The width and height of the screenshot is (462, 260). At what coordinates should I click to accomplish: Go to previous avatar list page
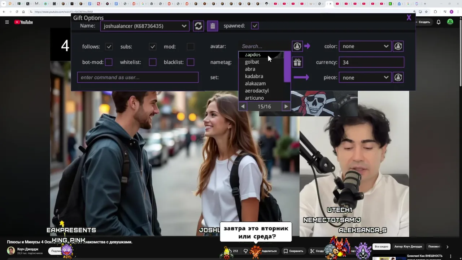click(x=243, y=107)
